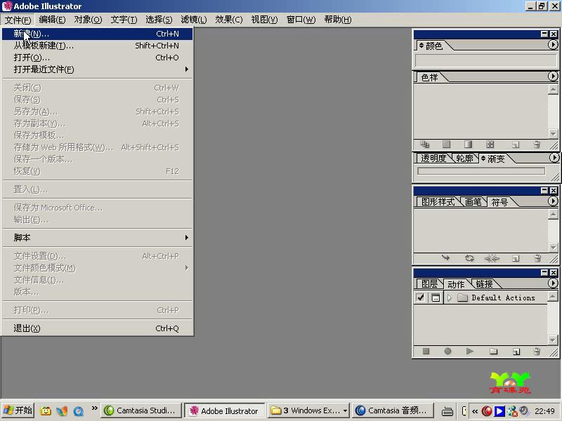Switch to the 图层 tab
The image size is (562, 421).
pyautogui.click(x=429, y=284)
